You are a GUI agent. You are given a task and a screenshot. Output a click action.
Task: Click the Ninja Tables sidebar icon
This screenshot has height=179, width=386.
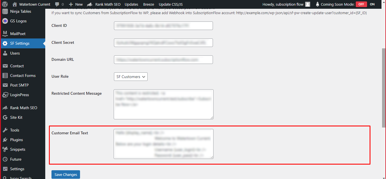[x=5, y=11]
